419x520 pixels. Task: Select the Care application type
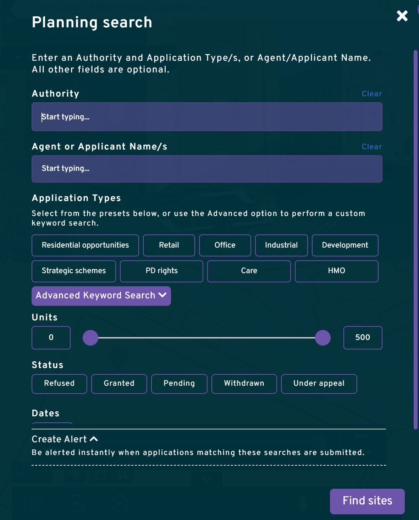pos(249,271)
